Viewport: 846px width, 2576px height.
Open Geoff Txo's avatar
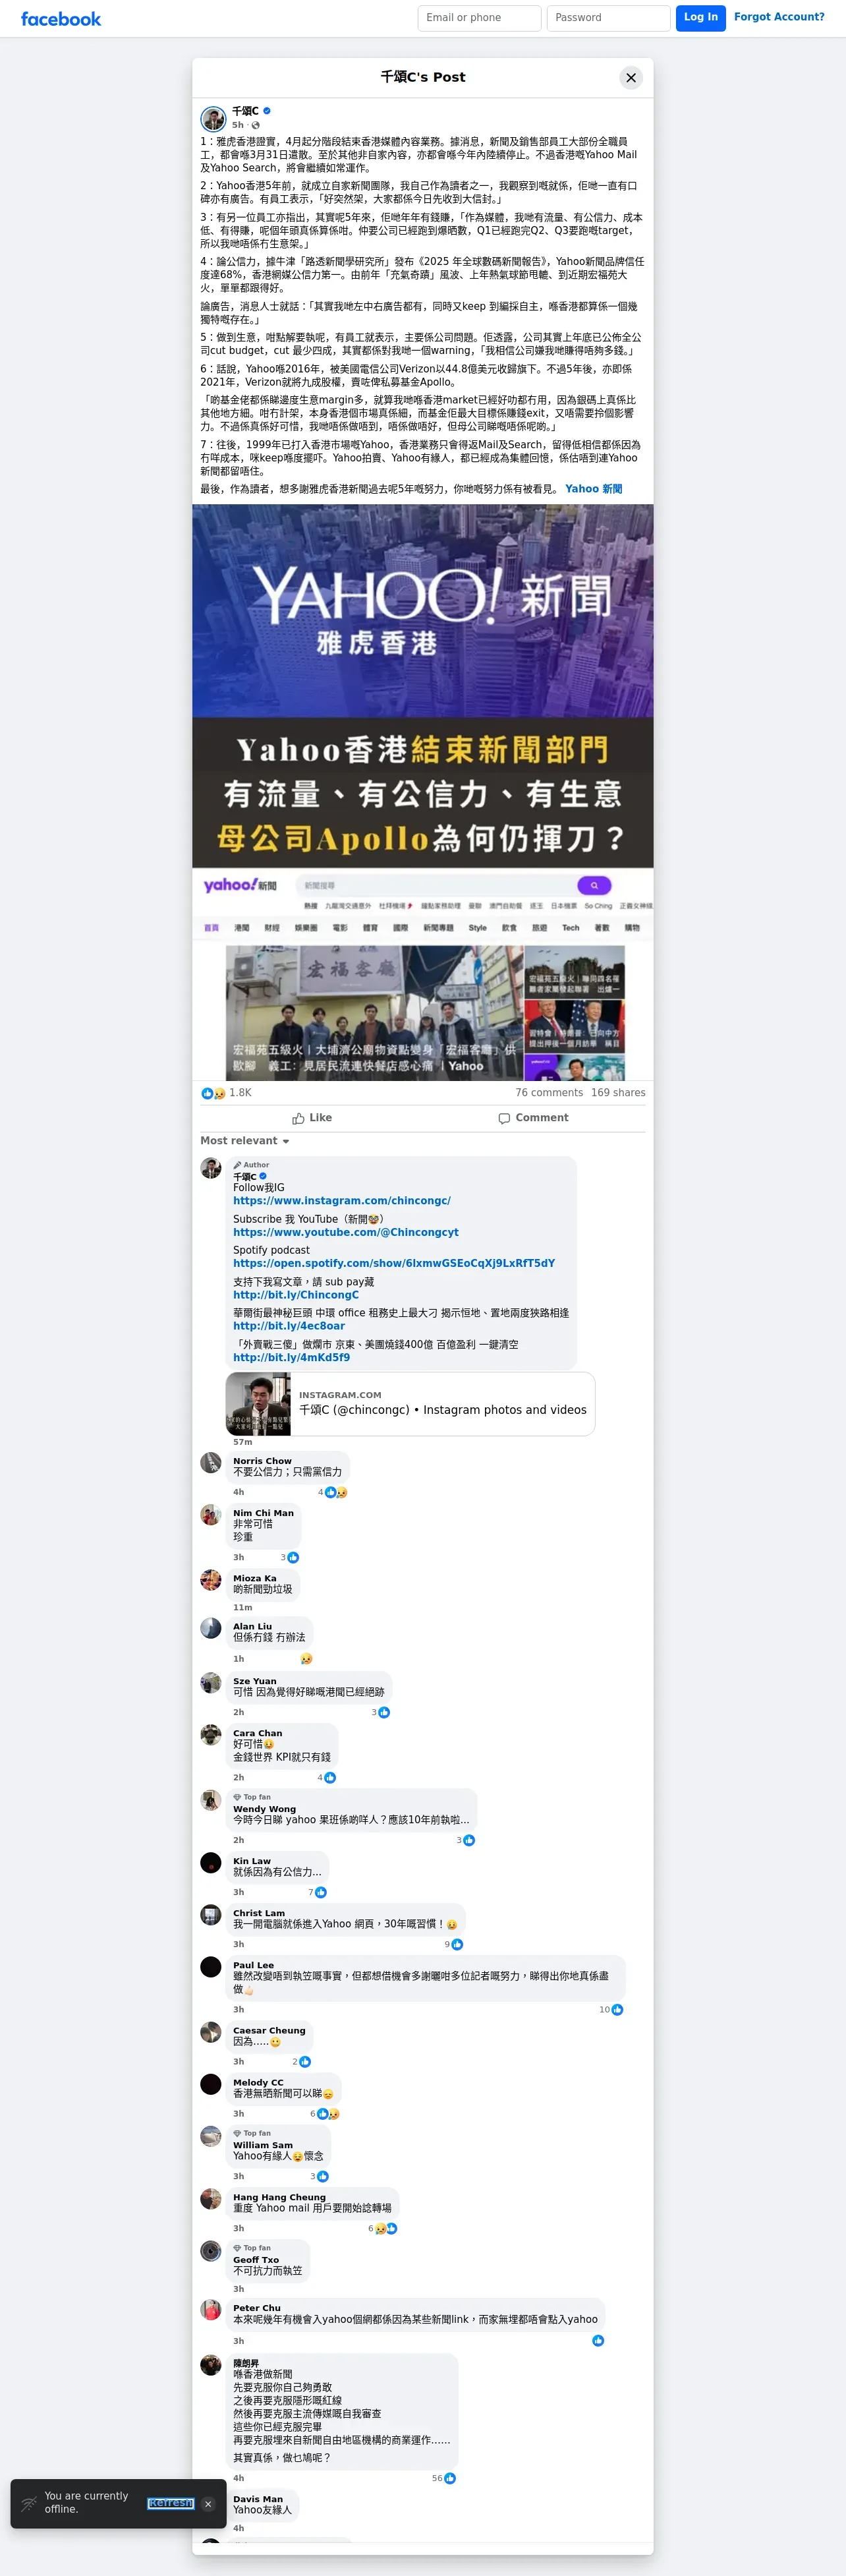[211, 2251]
